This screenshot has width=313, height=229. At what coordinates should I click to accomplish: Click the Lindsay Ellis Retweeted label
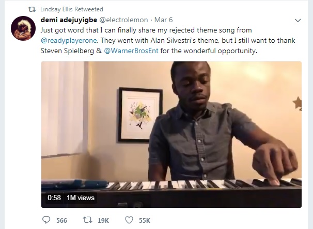72,9
